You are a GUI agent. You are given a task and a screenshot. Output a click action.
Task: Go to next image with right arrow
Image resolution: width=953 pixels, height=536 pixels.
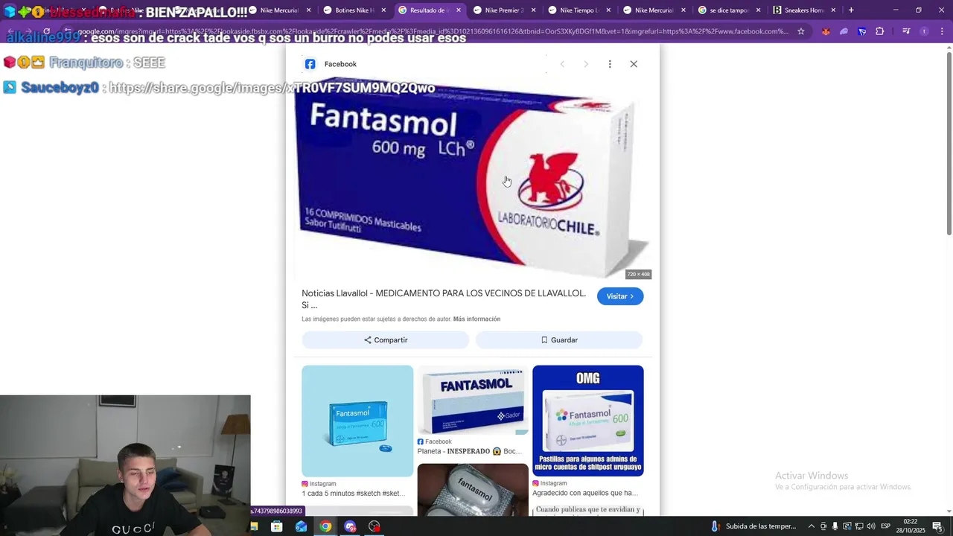586,64
